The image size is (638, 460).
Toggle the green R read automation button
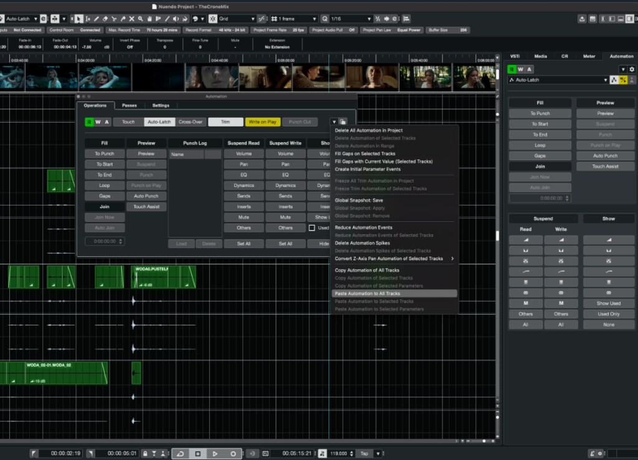tap(89, 122)
